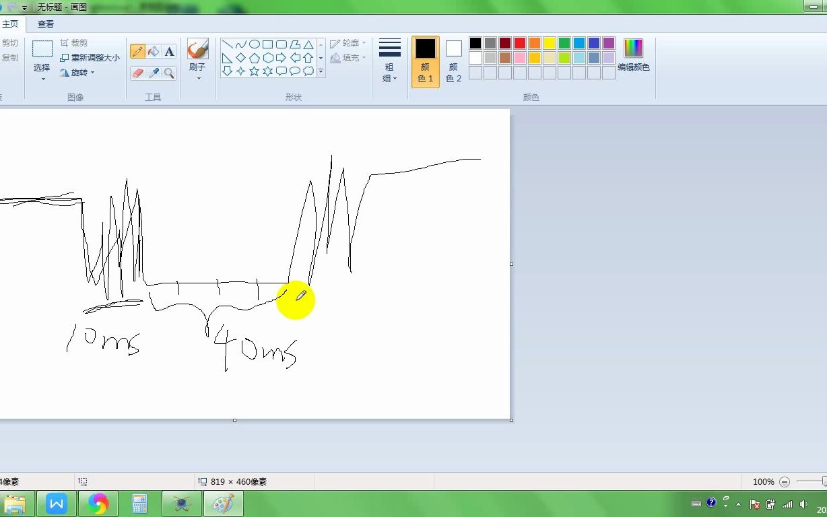Choose the Polygon shape

(295, 44)
